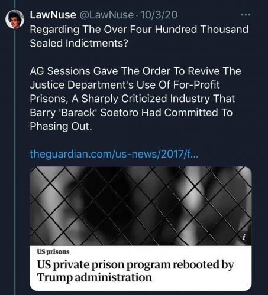Follow the theguardian.com/us-news link
268x295 pixels.
[114, 154]
